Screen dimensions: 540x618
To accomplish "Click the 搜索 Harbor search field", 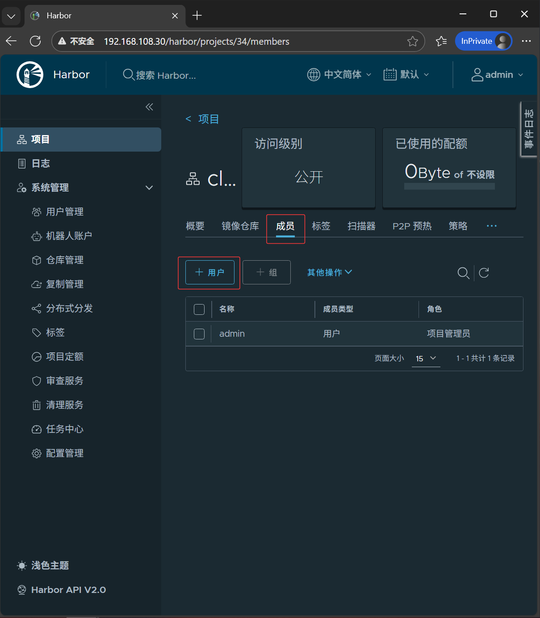I will (166, 75).
